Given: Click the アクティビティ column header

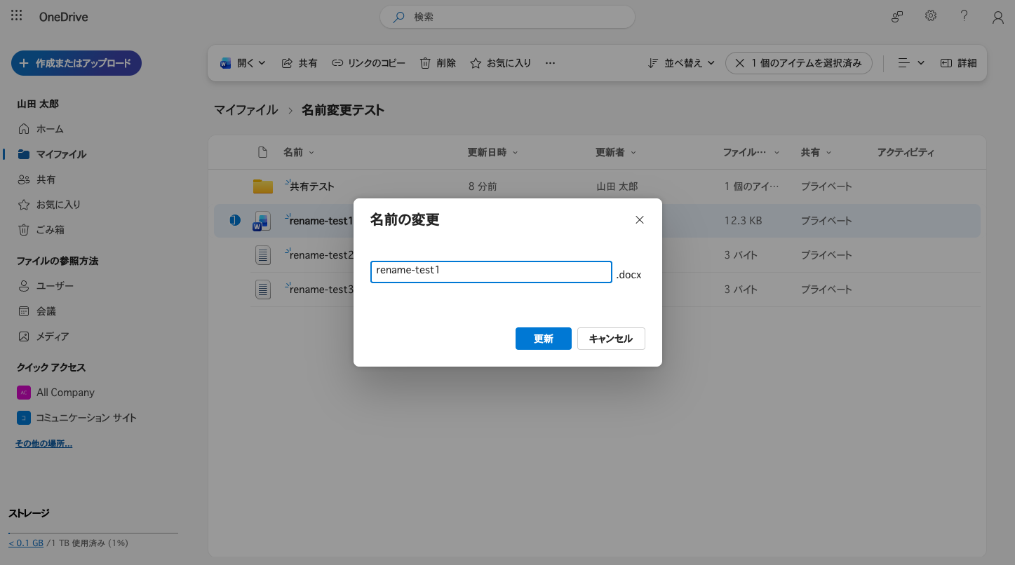Looking at the screenshot, I should pos(906,152).
